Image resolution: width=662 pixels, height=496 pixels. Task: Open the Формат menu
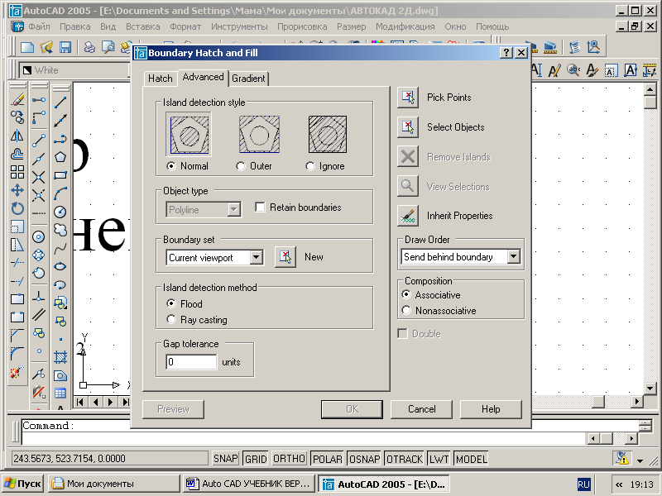[185, 26]
